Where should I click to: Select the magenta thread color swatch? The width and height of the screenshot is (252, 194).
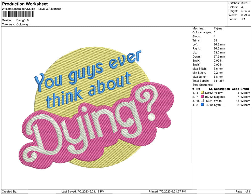tap(202, 97)
